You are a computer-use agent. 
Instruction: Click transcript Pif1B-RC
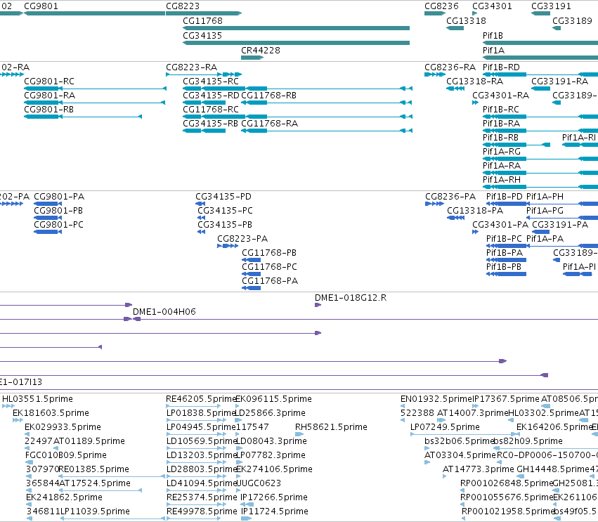coord(501,110)
